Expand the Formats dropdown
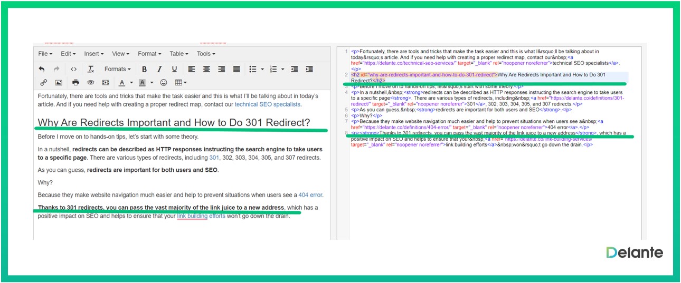The image size is (681, 283). pos(117,69)
